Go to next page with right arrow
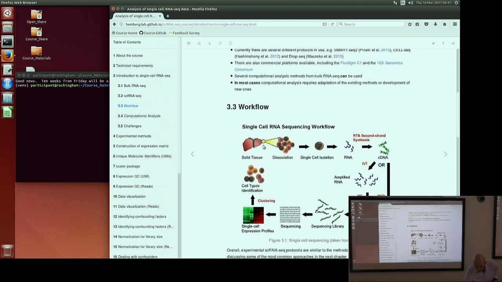This screenshot has width=502, height=282. pos(446,154)
